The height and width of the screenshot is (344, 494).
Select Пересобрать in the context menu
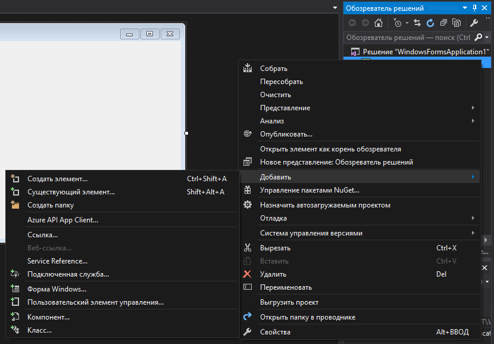coord(282,82)
